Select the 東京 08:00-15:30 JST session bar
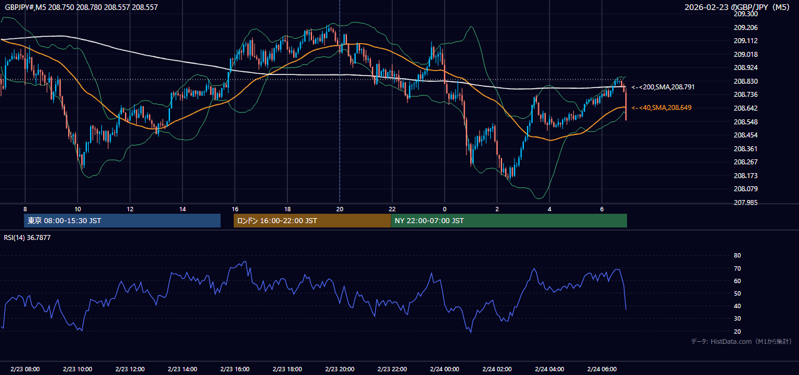This screenshot has height=375, width=799. coord(123,221)
